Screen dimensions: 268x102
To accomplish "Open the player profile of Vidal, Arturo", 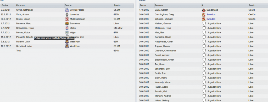I will pyautogui.click(x=23, y=14).
